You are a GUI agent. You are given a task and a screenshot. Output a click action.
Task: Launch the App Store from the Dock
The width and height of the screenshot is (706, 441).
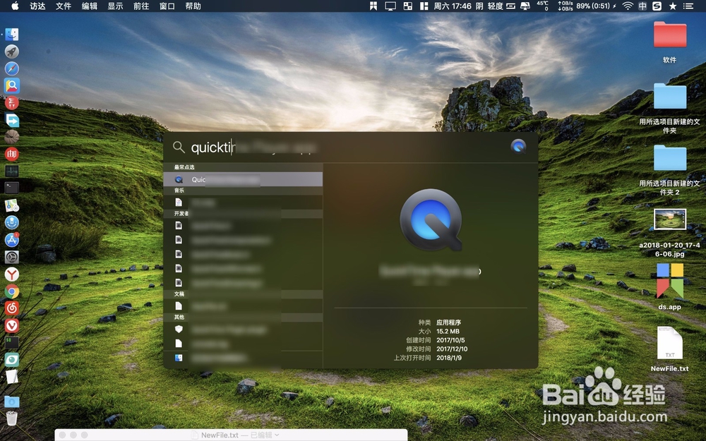click(12, 240)
